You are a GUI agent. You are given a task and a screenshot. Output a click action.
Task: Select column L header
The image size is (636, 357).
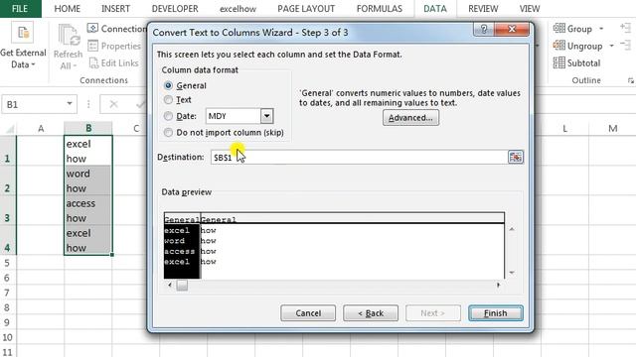click(x=564, y=129)
